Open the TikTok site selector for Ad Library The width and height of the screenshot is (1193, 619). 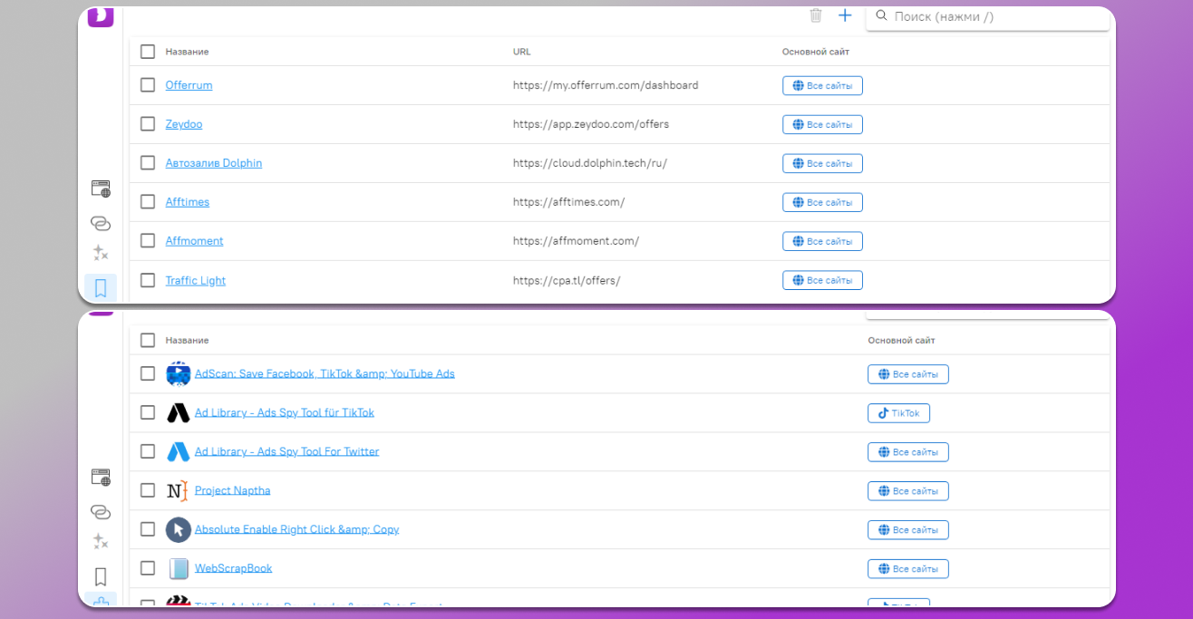coord(898,413)
